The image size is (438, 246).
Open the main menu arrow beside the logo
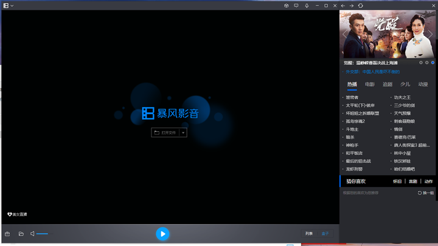coord(12,5)
